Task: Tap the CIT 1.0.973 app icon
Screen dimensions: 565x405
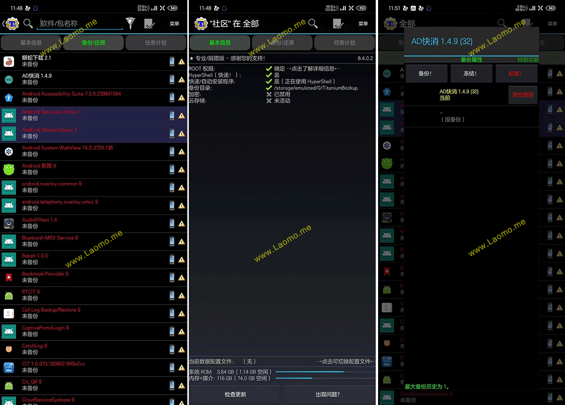Action: tap(8, 367)
